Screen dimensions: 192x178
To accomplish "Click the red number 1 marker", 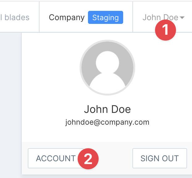I will tap(165, 30).
